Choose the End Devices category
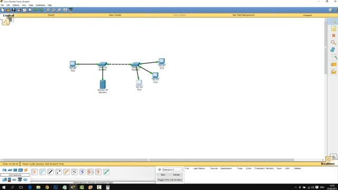Screen dimensions: 338x190 [x=4, y=179]
